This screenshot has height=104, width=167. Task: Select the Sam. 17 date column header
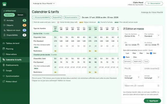coord(55,28)
